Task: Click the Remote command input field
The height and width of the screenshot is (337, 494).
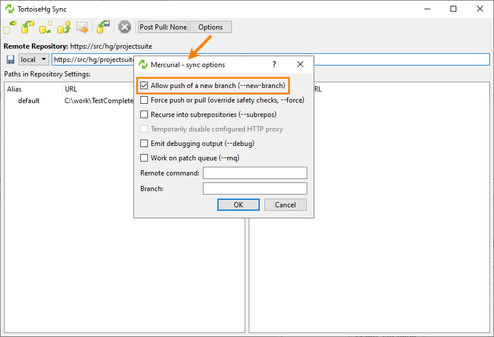Action: pos(255,173)
